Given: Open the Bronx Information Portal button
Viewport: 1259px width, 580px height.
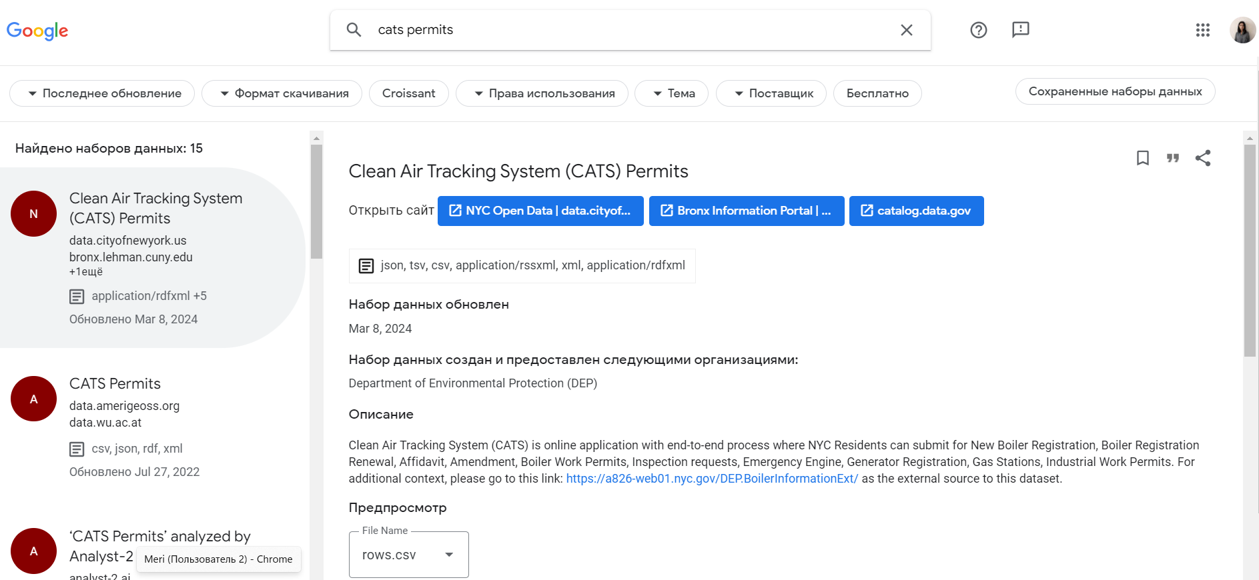Looking at the screenshot, I should coord(747,211).
